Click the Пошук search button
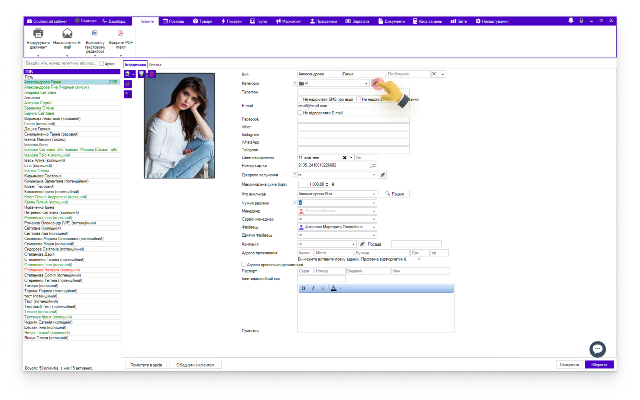 (394, 194)
